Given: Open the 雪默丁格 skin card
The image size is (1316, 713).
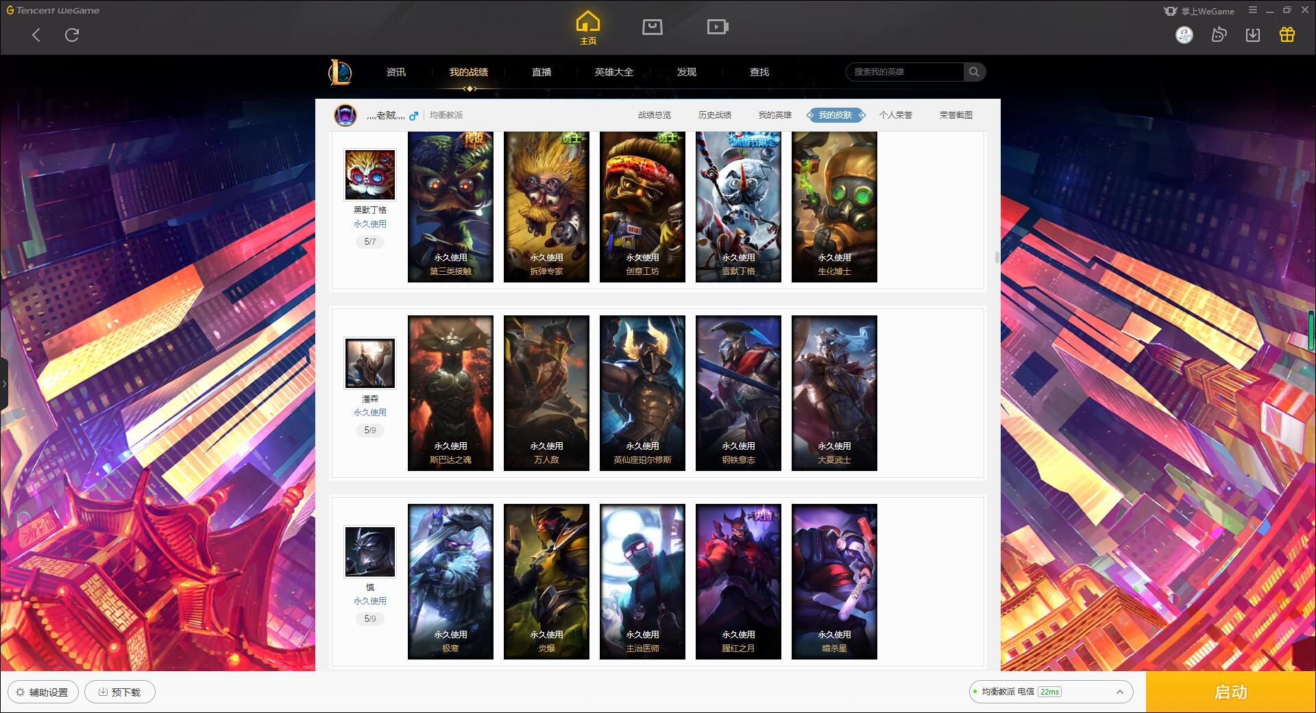Looking at the screenshot, I should (x=738, y=206).
